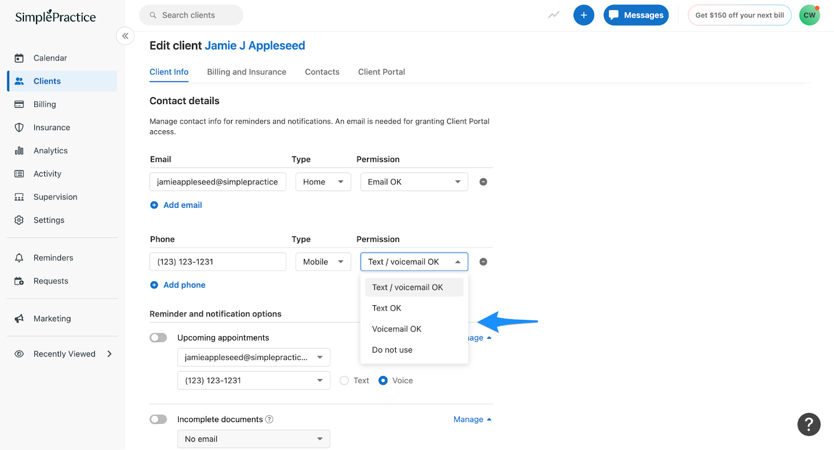Click the email address input field
Image resolution: width=834 pixels, height=450 pixels.
(218, 182)
